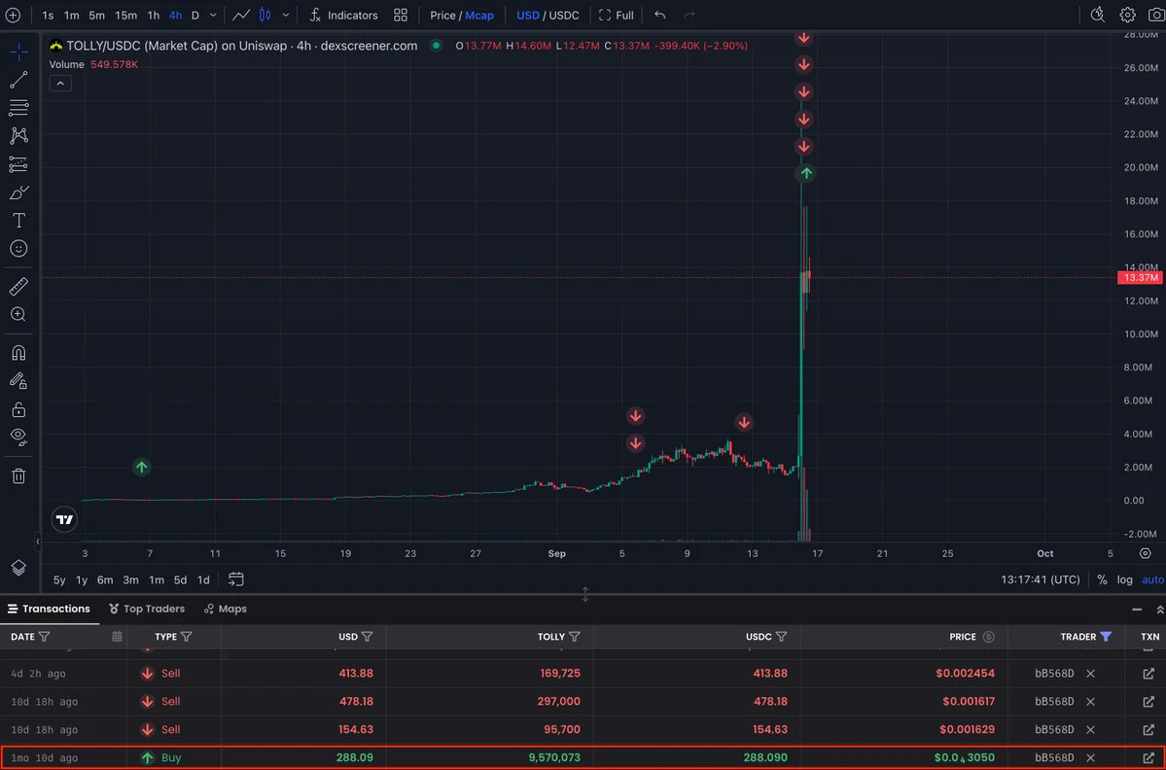Remove drawings with trash icon
The height and width of the screenshot is (770, 1166).
click(18, 475)
